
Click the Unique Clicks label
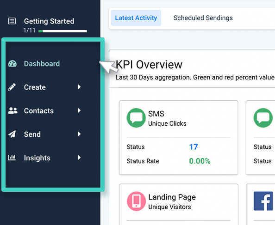pos(167,123)
